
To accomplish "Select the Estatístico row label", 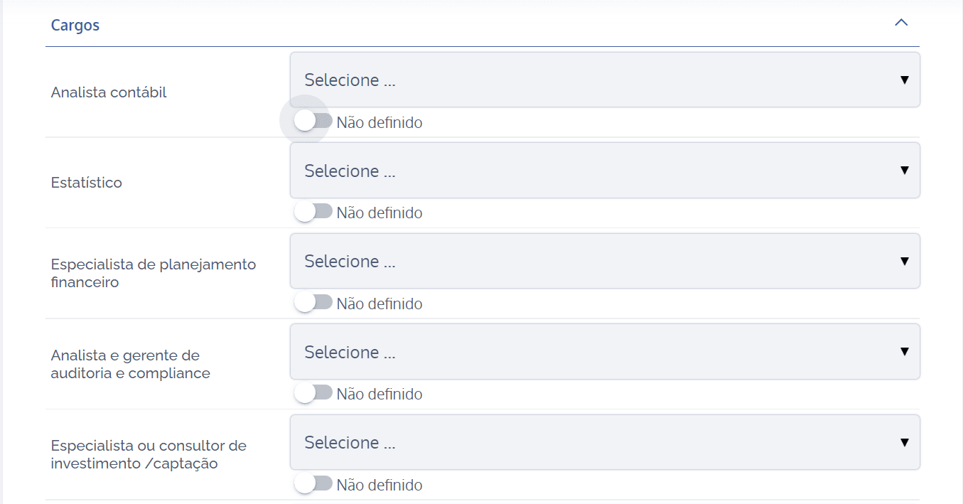I will 87,183.
